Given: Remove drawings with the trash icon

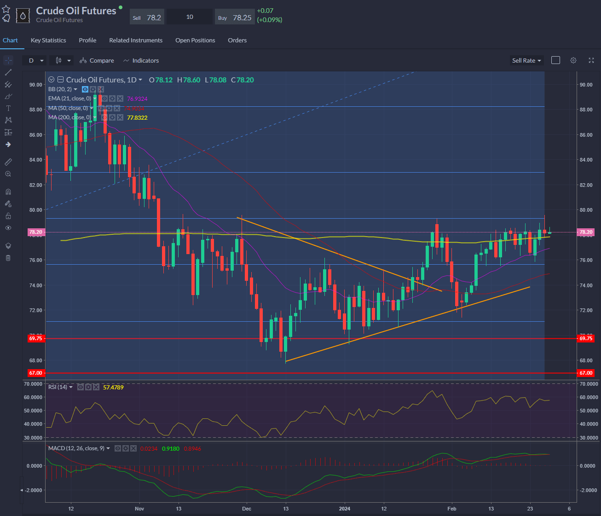Looking at the screenshot, I should (x=8, y=258).
